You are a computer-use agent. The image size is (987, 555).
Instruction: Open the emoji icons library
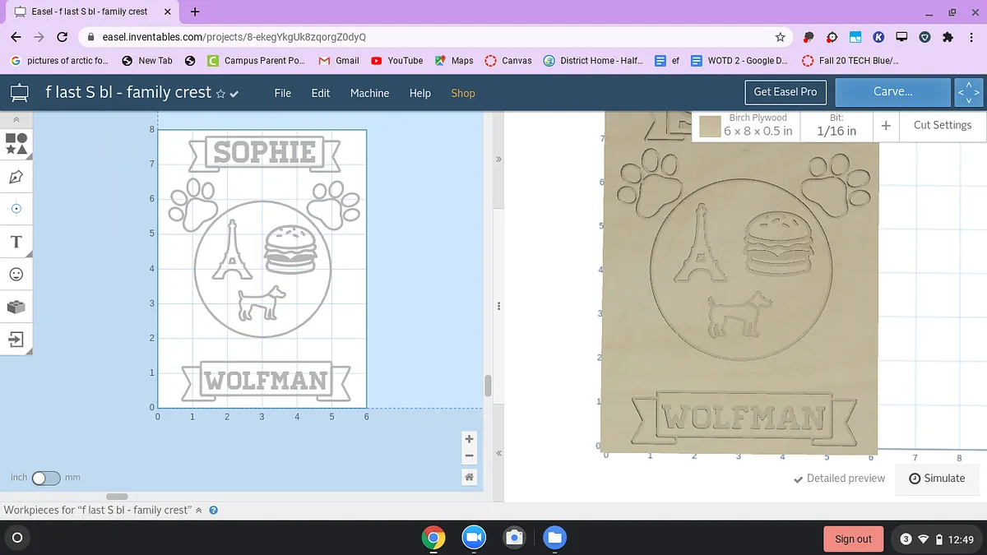pos(16,274)
